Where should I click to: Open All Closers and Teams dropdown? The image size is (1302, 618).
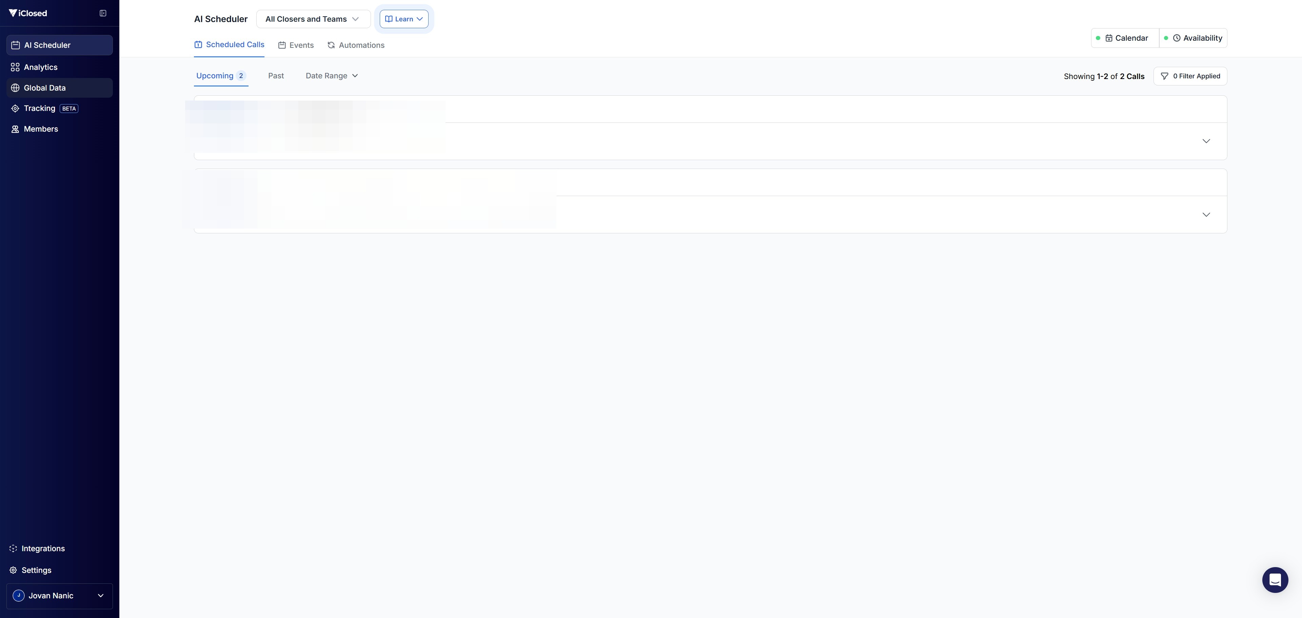313,19
